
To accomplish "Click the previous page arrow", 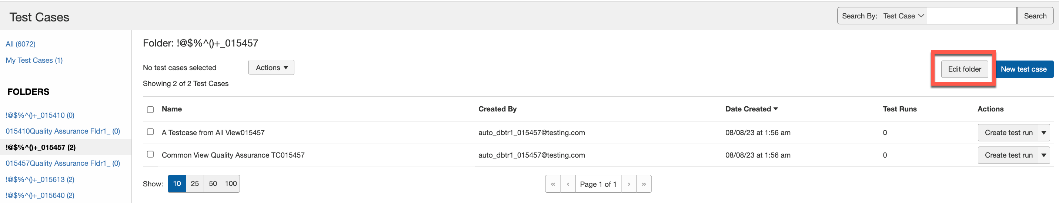I will pos(568,184).
